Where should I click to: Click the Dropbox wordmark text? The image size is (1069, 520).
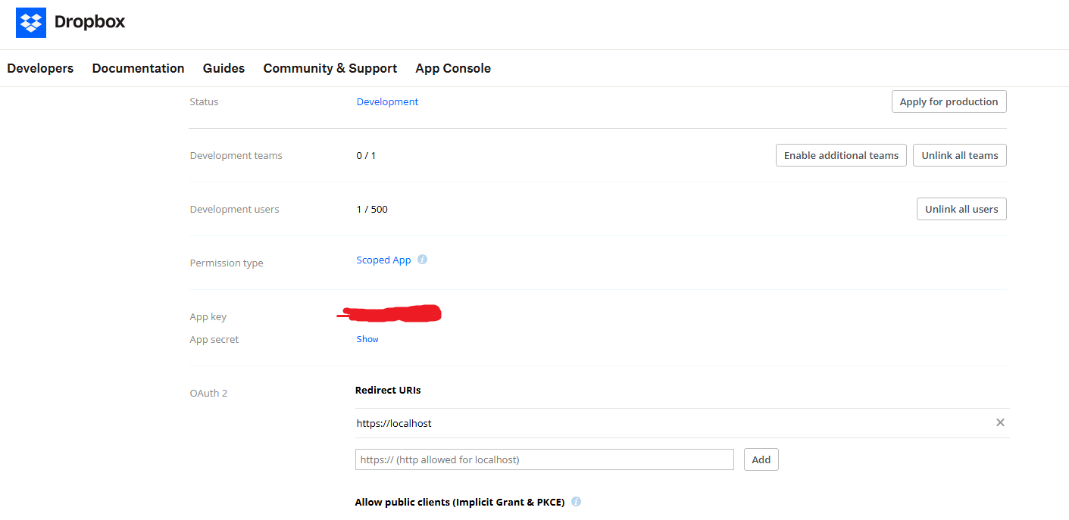tap(89, 23)
